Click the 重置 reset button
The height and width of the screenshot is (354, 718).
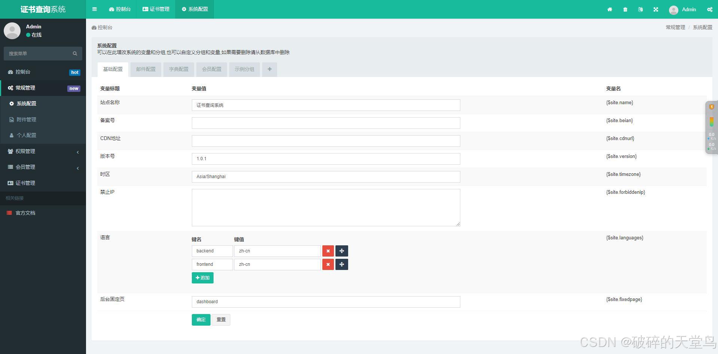point(221,320)
